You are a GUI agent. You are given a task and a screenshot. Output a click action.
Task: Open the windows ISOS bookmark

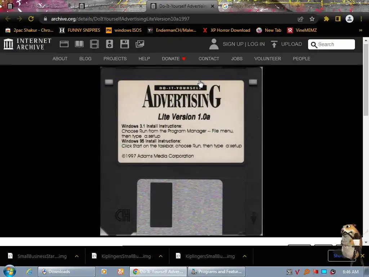124,30
